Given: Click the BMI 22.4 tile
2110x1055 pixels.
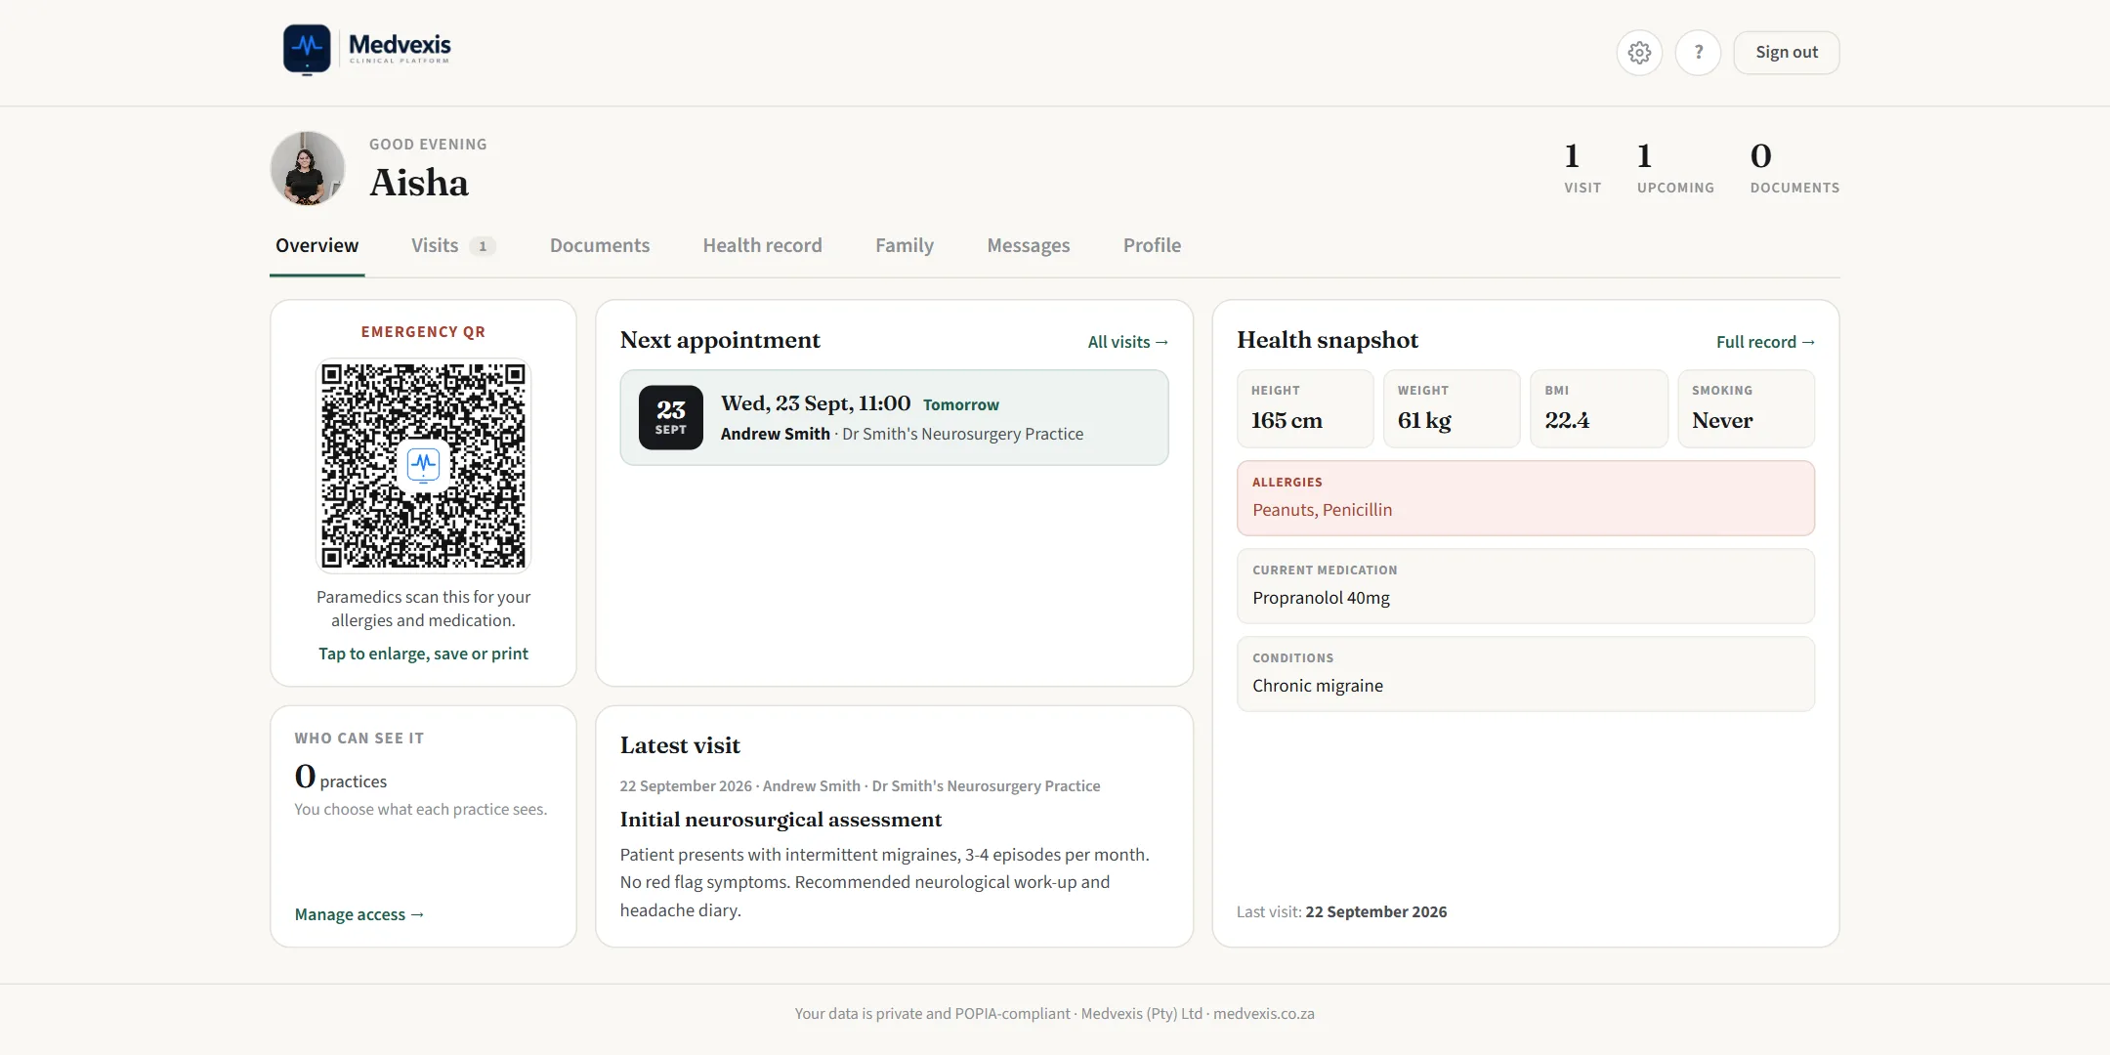Looking at the screenshot, I should click(1599, 408).
